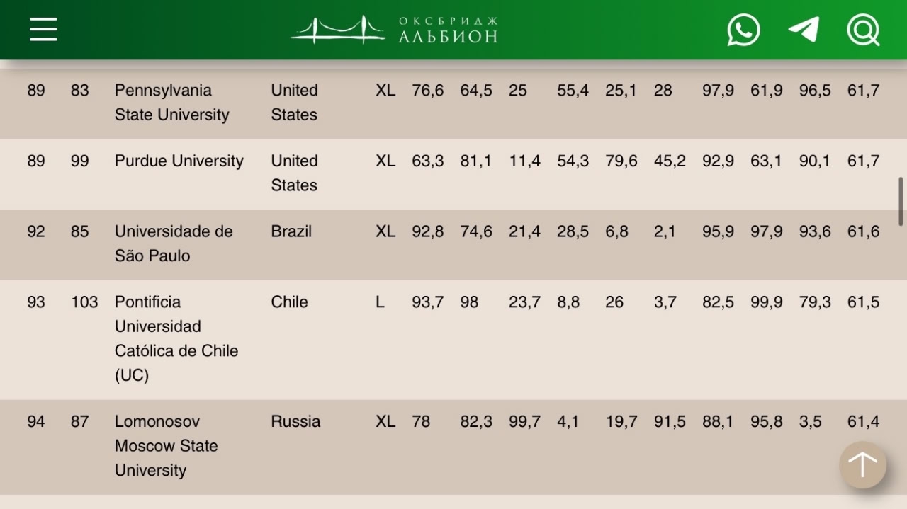Open the search magnifier icon
Screen dimensions: 907x509
863,30
